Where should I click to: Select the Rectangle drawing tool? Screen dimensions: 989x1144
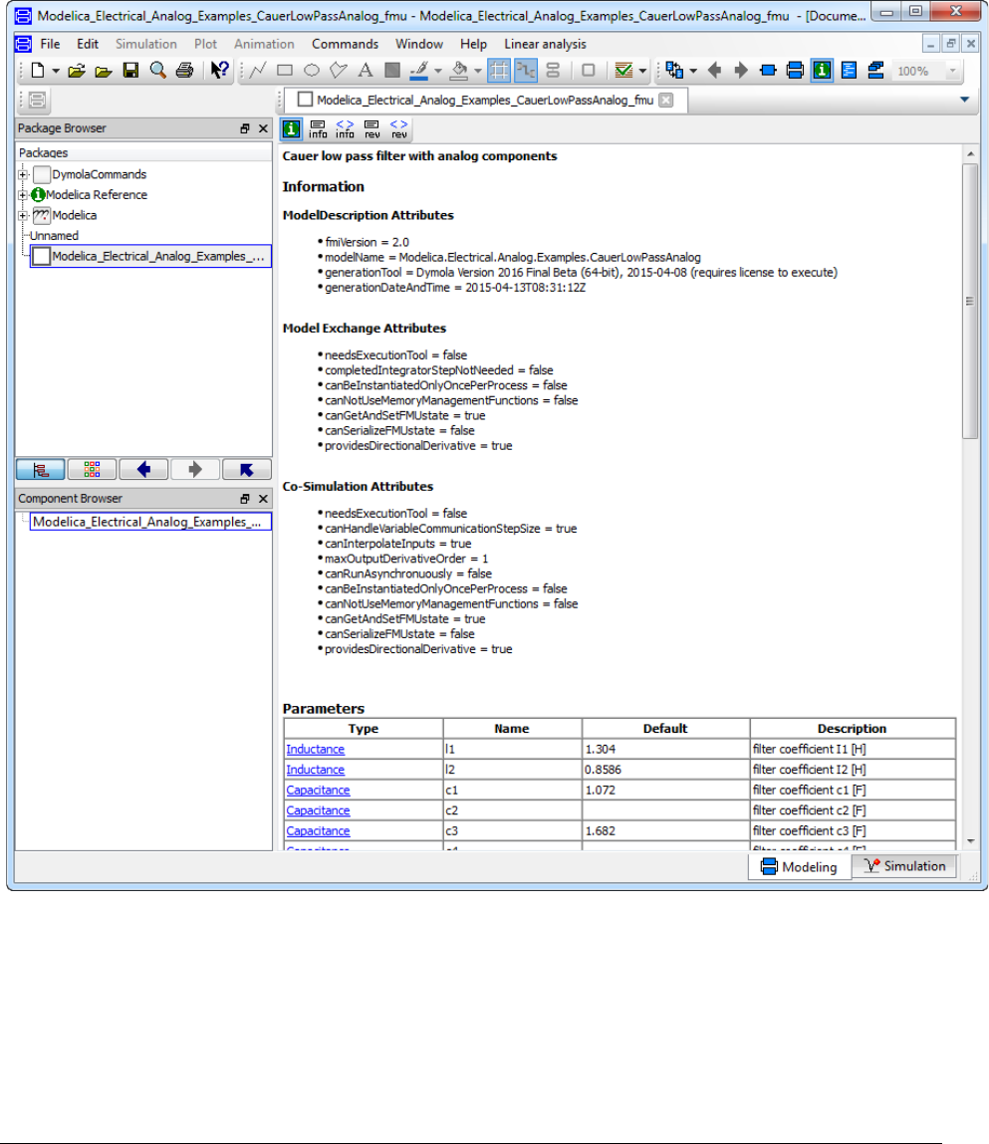[x=285, y=71]
